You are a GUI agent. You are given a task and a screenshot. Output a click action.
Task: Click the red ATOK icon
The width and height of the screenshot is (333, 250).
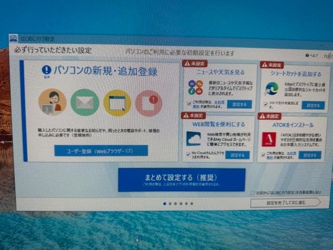(269, 140)
